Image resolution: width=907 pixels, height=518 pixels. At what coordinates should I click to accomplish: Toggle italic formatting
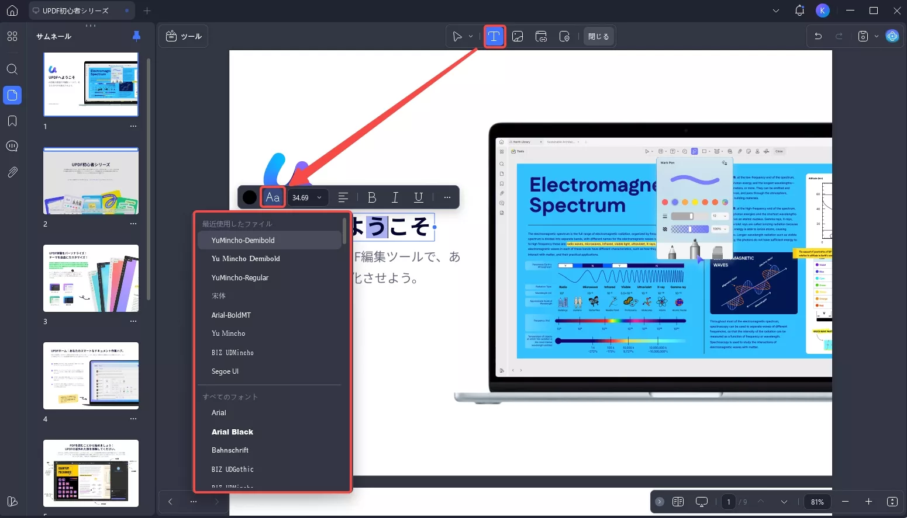click(395, 197)
